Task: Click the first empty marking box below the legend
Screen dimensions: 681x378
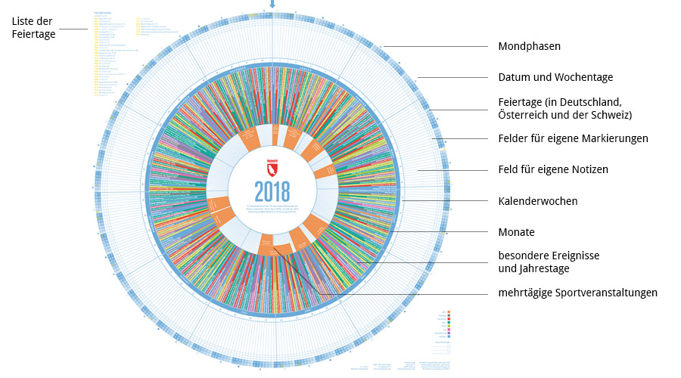Action: (x=449, y=345)
